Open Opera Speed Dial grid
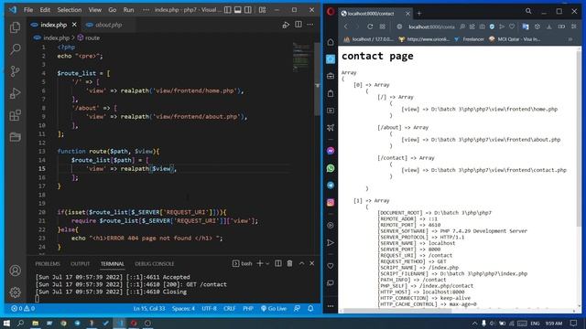586x329 pixels. 383,27
